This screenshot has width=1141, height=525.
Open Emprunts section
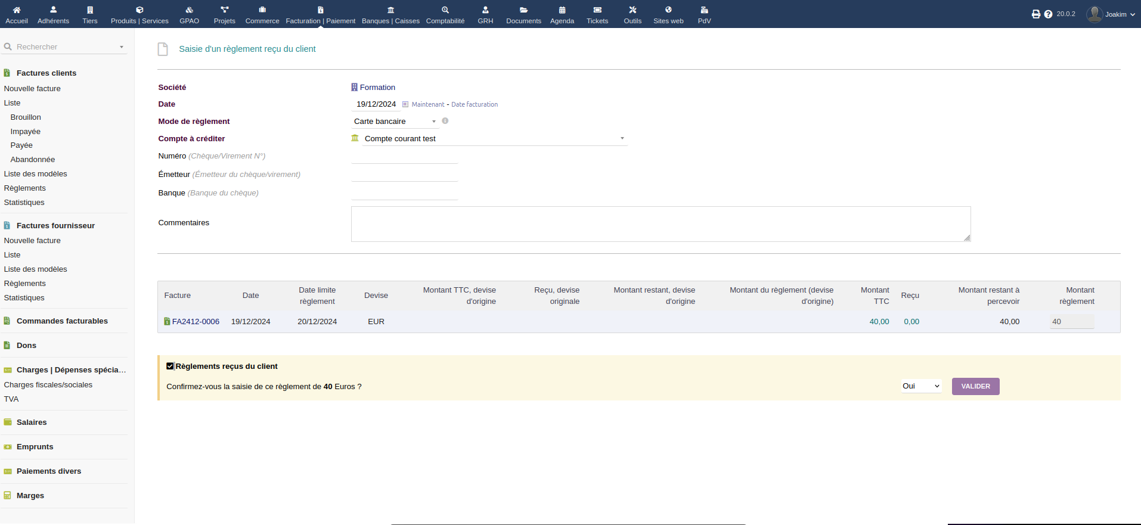(35, 447)
